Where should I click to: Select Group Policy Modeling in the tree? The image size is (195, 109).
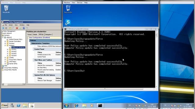(11, 68)
